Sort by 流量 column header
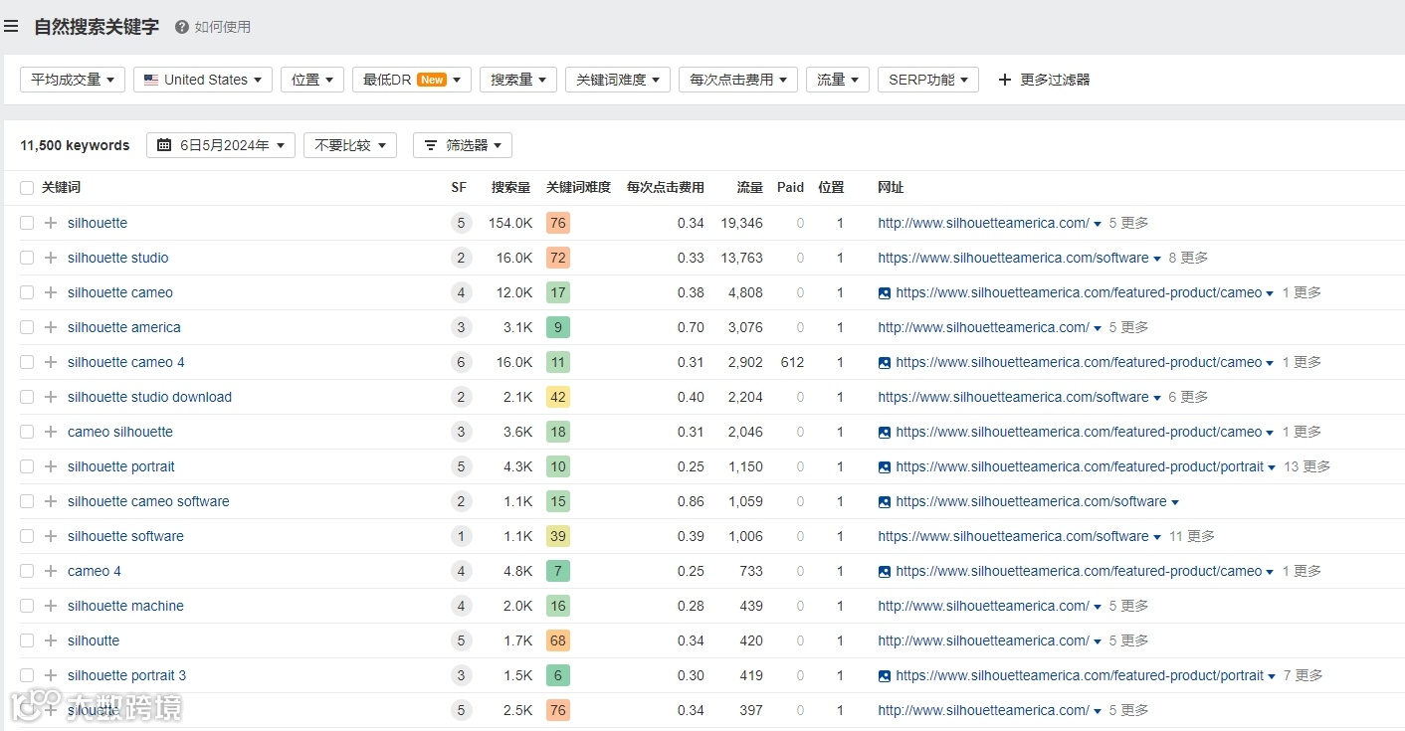1405x731 pixels. tap(749, 187)
